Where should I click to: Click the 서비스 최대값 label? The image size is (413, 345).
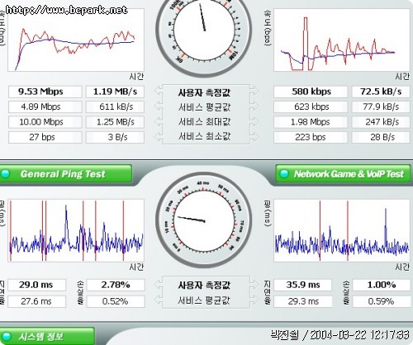[204, 122]
